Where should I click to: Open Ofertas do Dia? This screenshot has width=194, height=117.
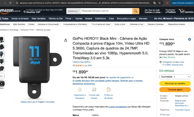(x=55, y=18)
